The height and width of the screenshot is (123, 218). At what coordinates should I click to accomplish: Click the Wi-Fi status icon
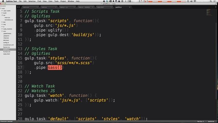(195, 1)
